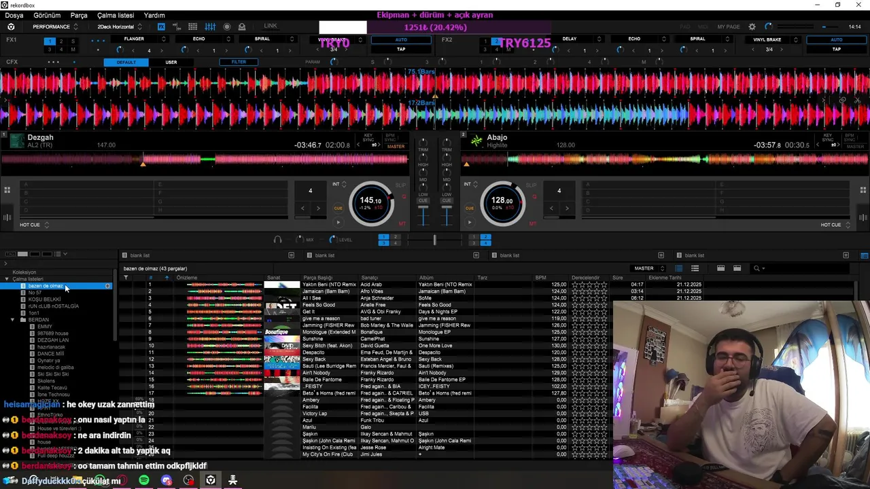This screenshot has width=870, height=489.
Task: Open the MASTER dropdown in browser
Action: [649, 268]
